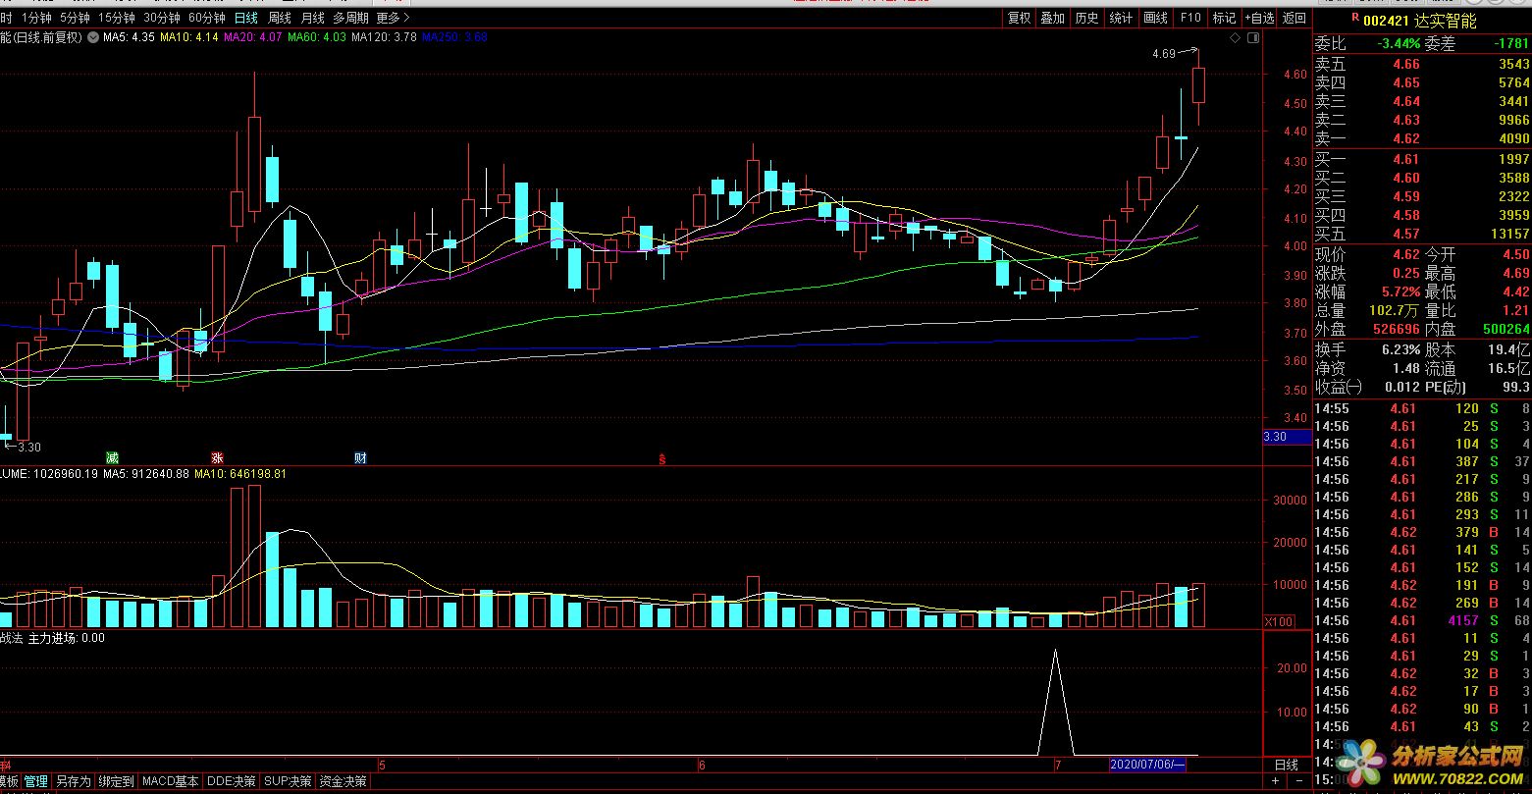Switch to the 1分钟 period
This screenshot has width=1532, height=794.
[x=36, y=18]
